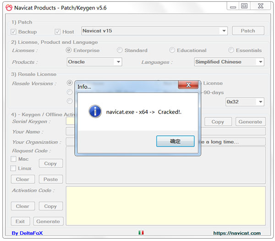Screen dimensions: 275x241
Task: Enable the Linux checkbox
Action: tap(13, 168)
